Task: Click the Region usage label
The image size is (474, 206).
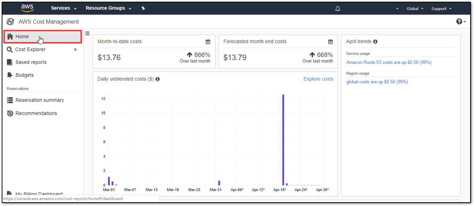Action: (358, 73)
